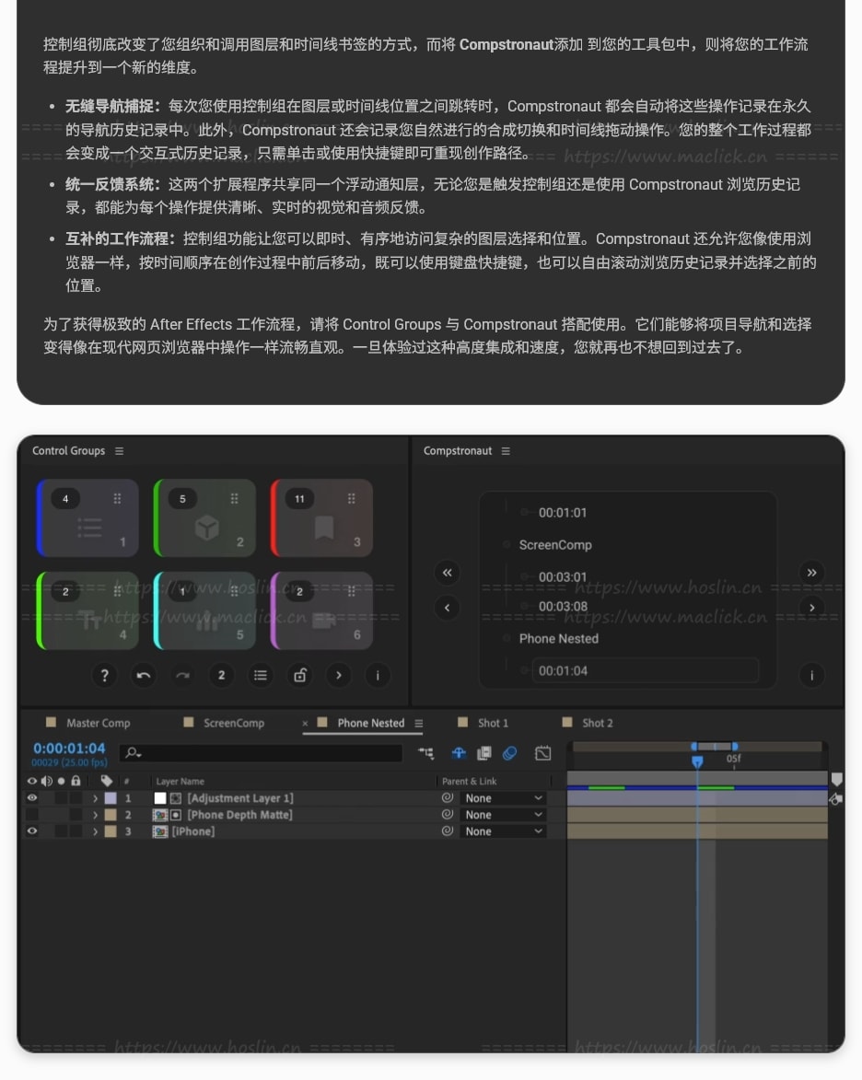Click the undo arrow in Control Groups
This screenshot has height=1080, width=862.
(144, 675)
